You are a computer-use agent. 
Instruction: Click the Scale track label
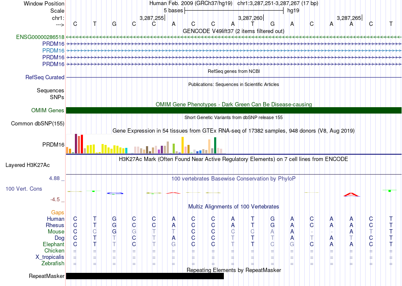coord(58,11)
